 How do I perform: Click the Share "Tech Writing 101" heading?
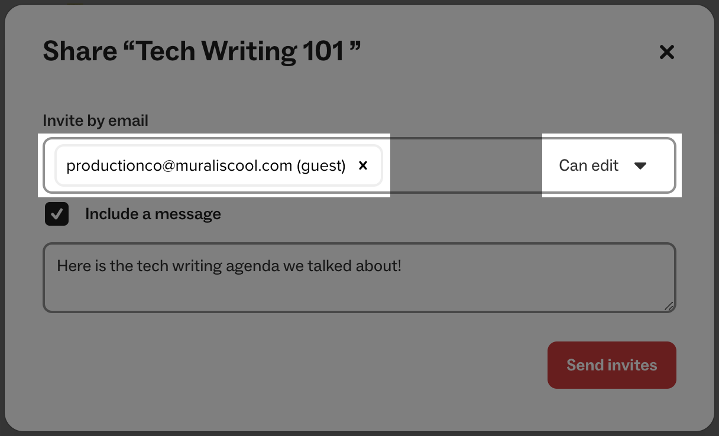[202, 52]
